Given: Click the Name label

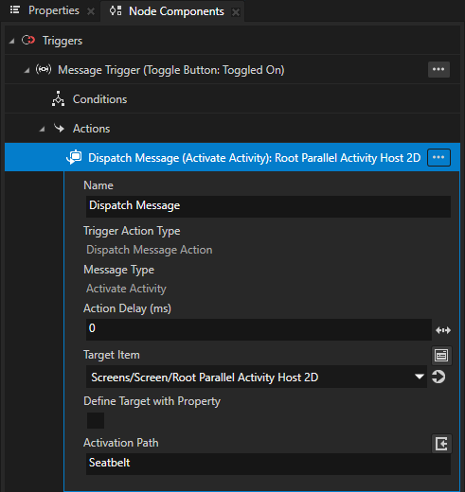Looking at the screenshot, I should click(x=98, y=185).
